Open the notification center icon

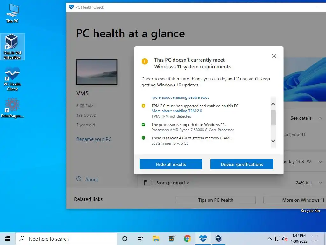pos(315,239)
